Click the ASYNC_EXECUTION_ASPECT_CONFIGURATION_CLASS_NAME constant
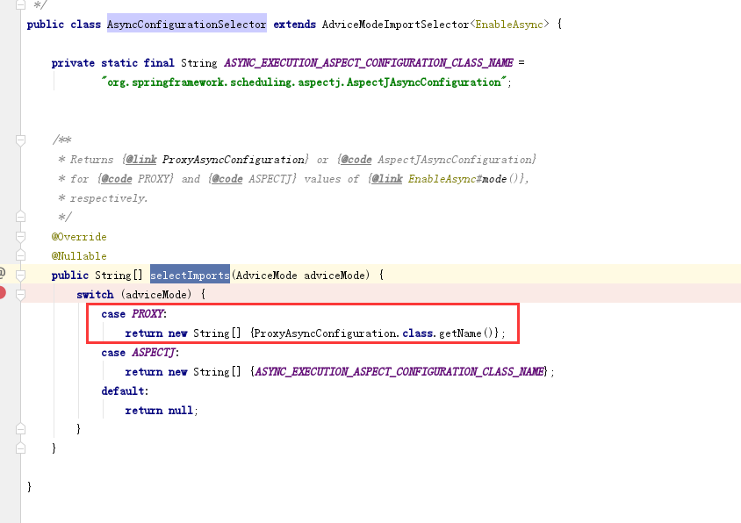This screenshot has width=741, height=523. 369,62
